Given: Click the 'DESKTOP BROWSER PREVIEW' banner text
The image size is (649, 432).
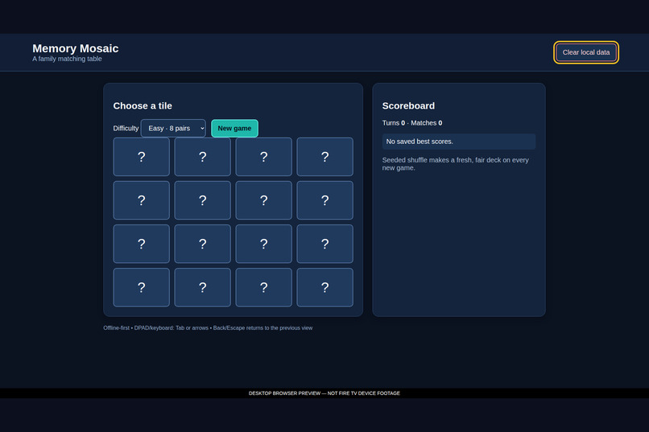Looking at the screenshot, I should [324, 393].
